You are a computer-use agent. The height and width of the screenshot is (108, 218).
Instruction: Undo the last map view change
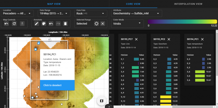[x=7, y=24]
